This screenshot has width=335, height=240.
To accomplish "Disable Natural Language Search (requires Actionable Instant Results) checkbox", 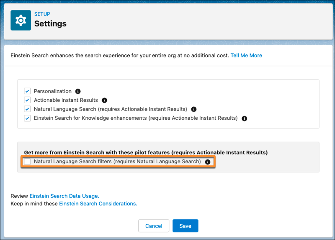I will 27,109.
